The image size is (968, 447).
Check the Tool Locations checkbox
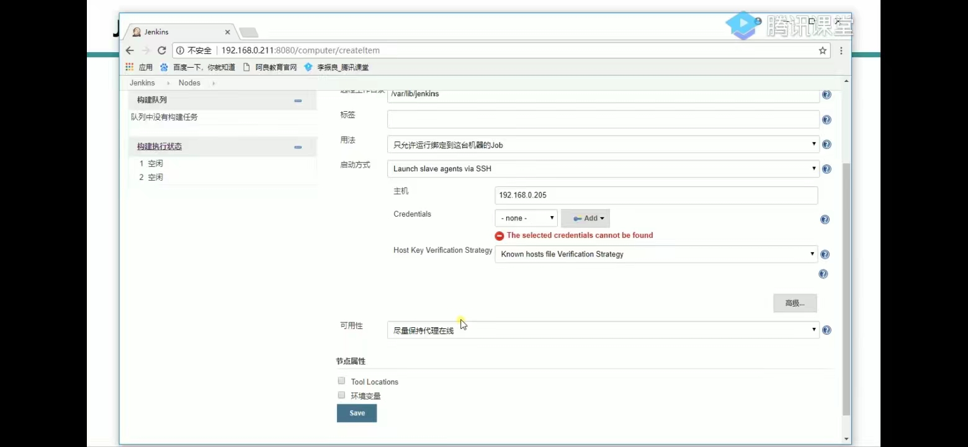pyautogui.click(x=341, y=381)
